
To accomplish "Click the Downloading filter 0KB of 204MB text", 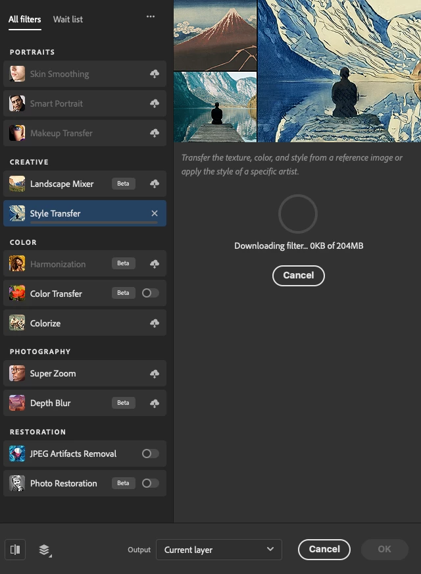I will [299, 246].
